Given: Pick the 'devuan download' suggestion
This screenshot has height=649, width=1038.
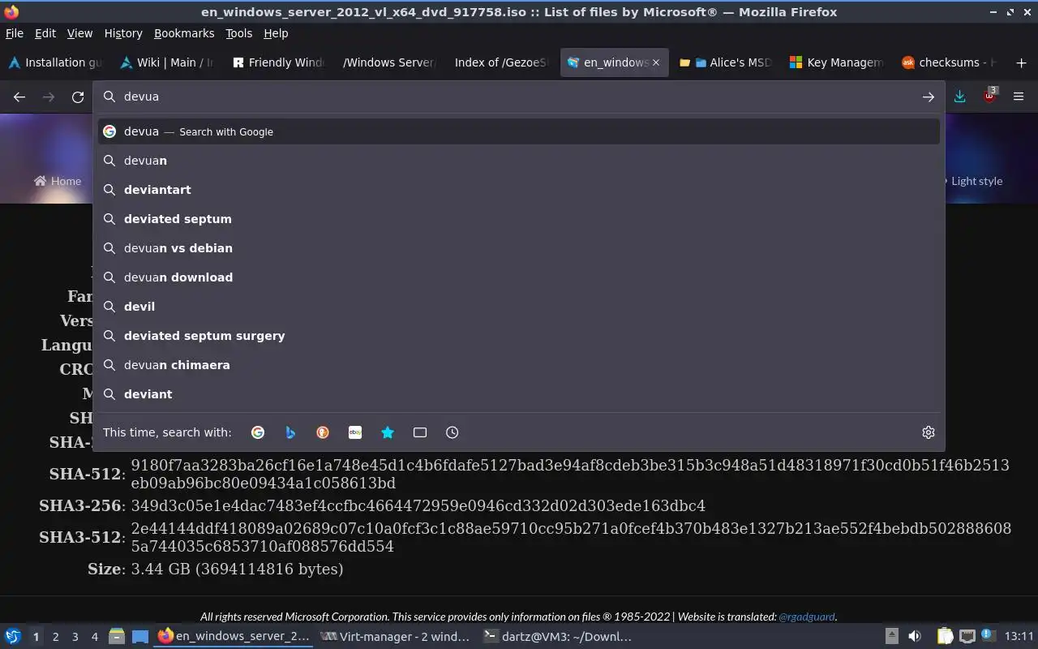Looking at the screenshot, I should click(519, 277).
